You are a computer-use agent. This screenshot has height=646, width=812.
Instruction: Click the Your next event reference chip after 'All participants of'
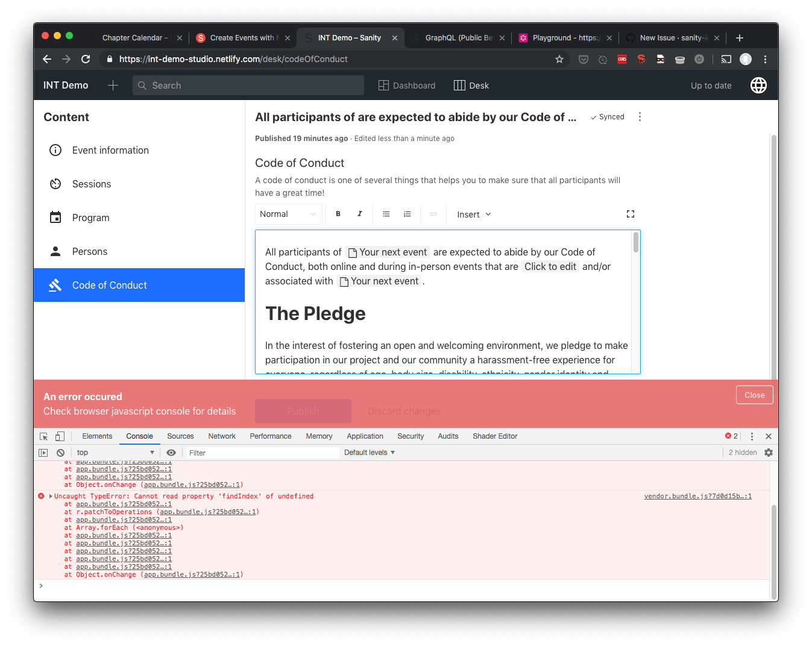388,252
